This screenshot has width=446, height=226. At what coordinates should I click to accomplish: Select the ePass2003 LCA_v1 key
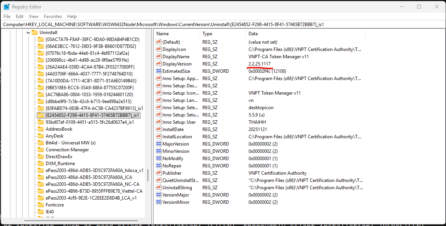click(x=91, y=198)
